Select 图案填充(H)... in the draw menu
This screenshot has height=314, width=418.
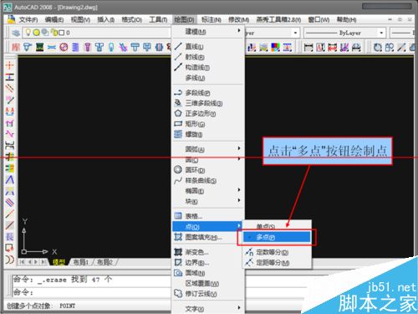pos(208,238)
